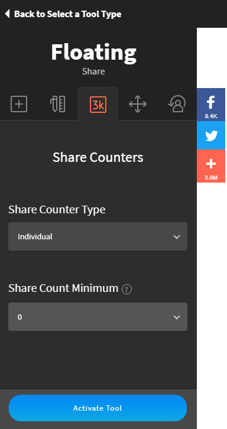227x429 pixels.
Task: Click the orange plus more-shares button
Action: tap(211, 166)
